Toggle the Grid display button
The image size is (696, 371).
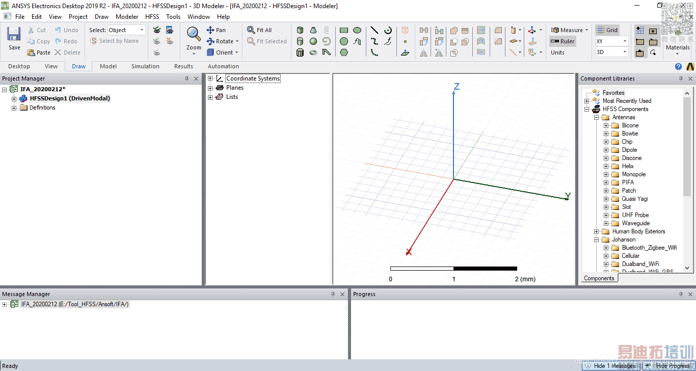pos(607,30)
